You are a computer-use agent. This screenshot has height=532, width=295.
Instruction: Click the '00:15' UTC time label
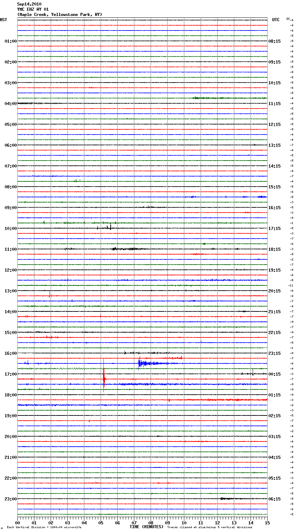pos(275,374)
